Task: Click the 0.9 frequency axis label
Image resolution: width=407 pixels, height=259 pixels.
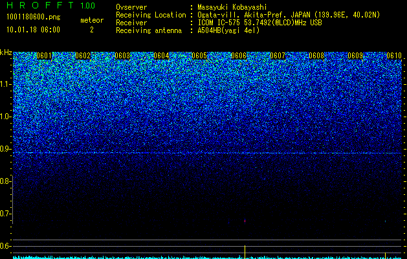Action: coord(6,149)
